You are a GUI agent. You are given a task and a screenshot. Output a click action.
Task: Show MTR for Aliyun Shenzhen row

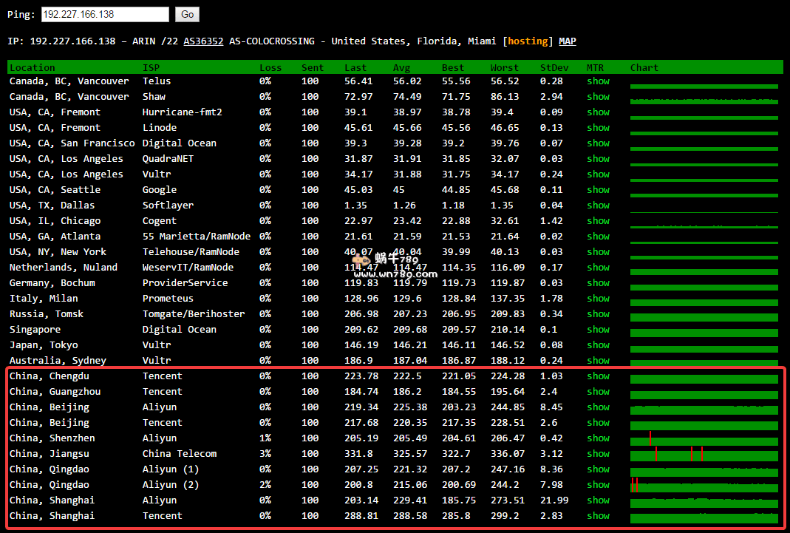click(x=598, y=438)
